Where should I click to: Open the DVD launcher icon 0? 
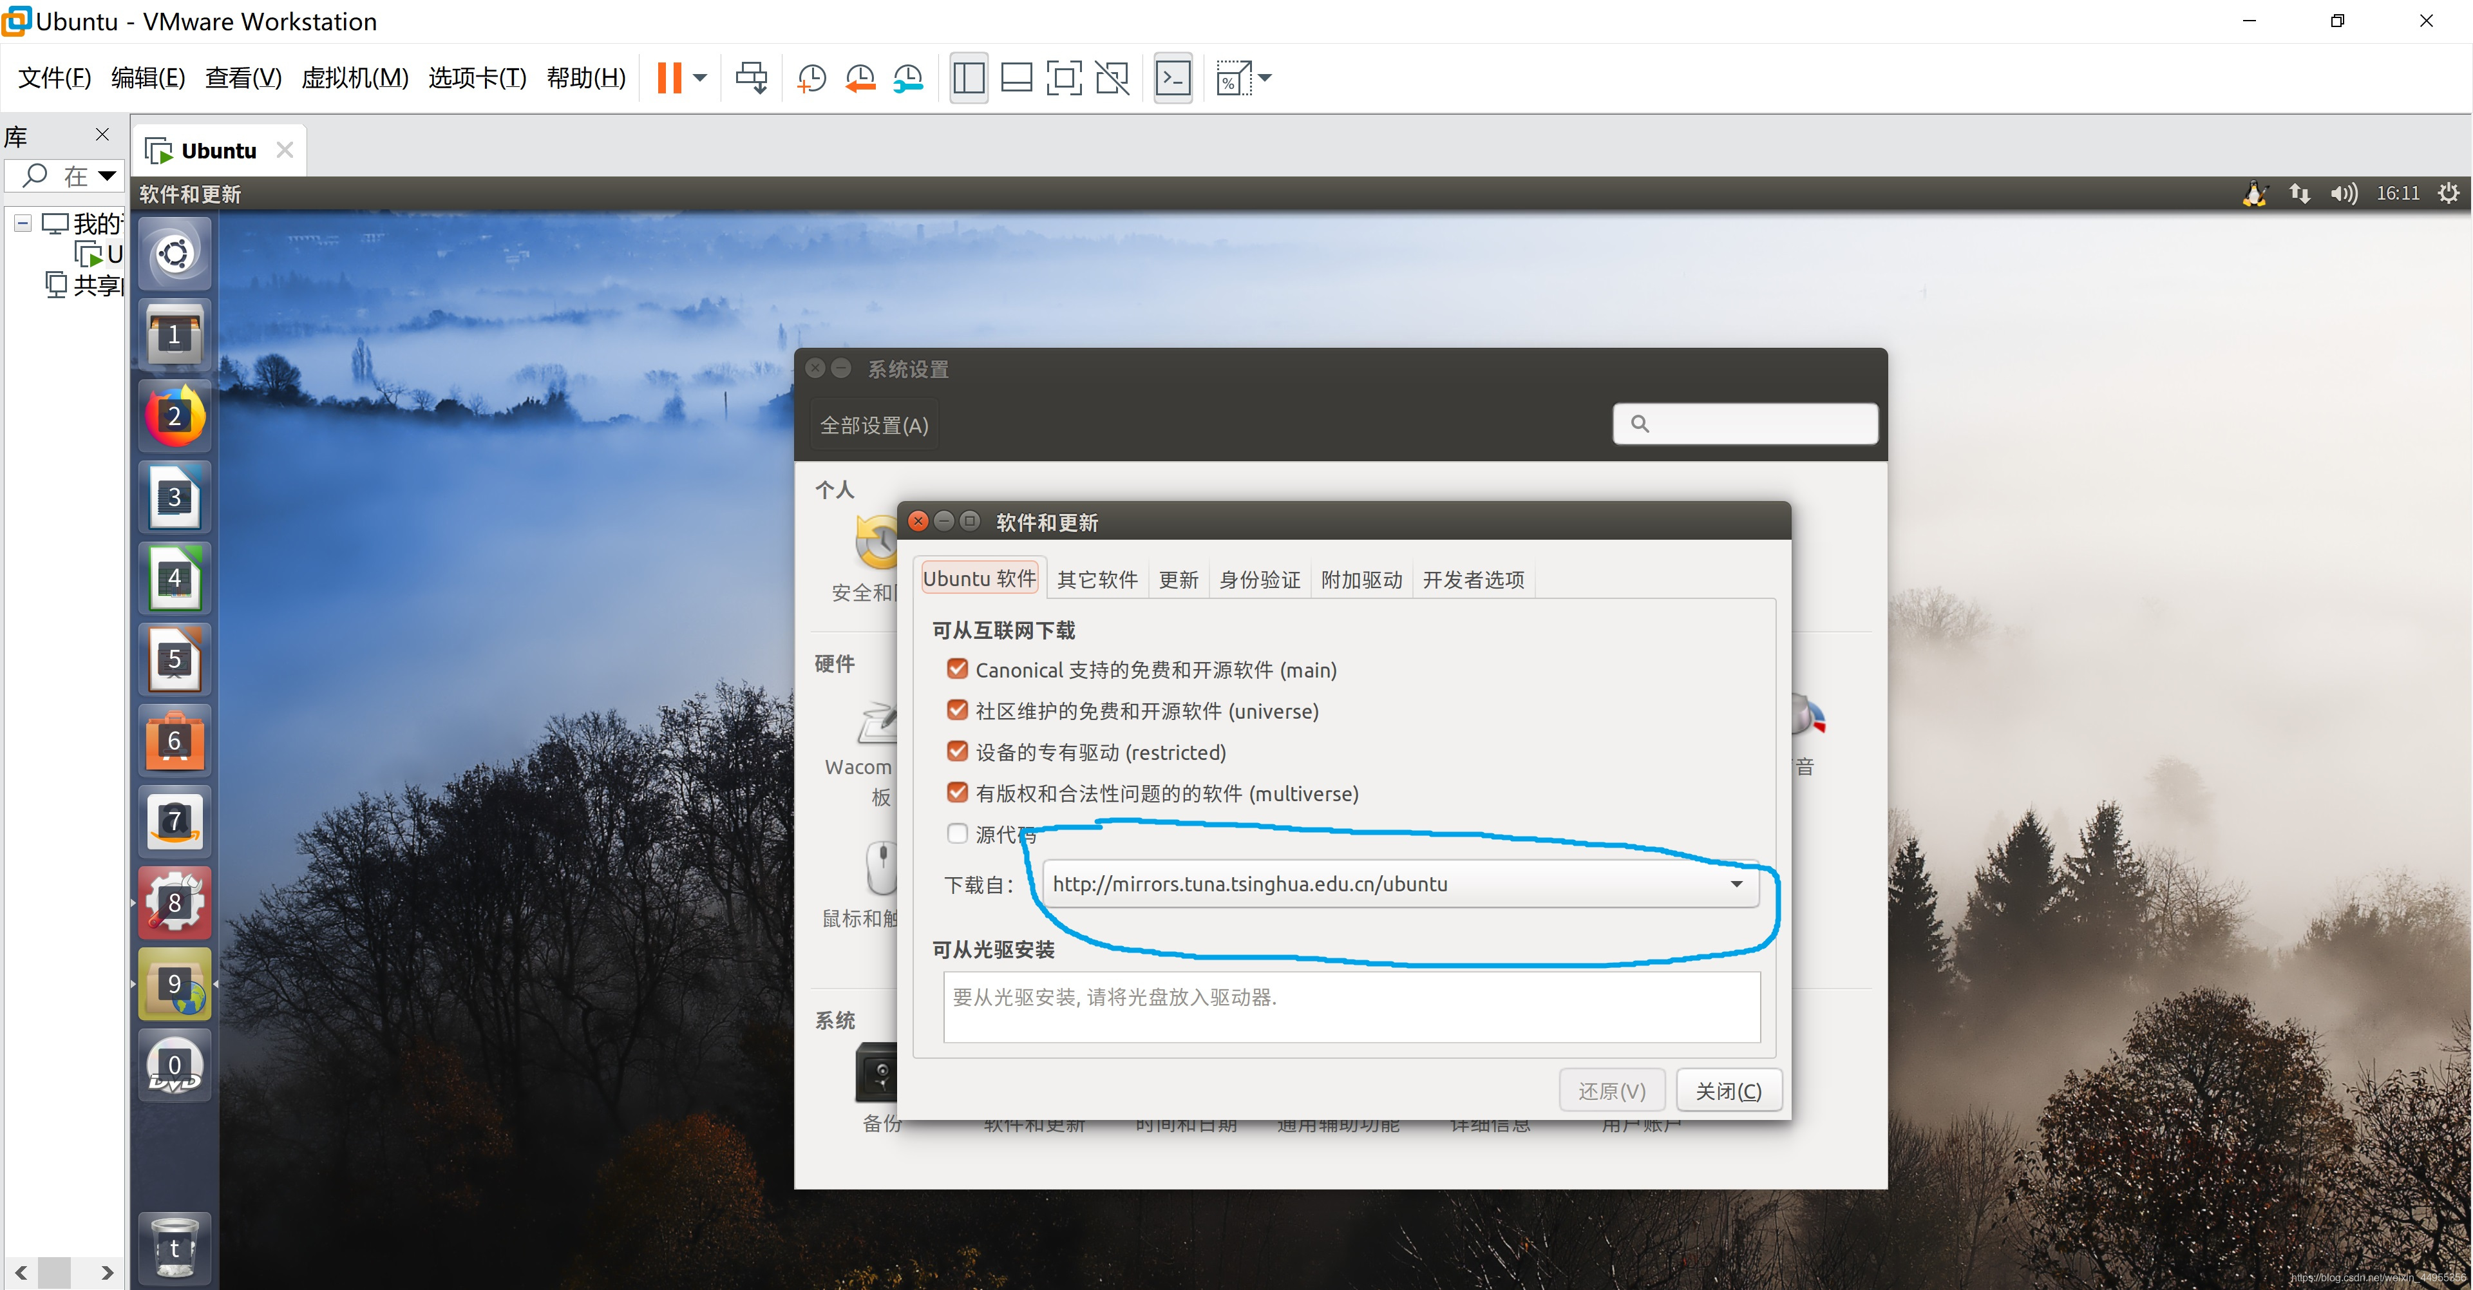[x=175, y=1065]
